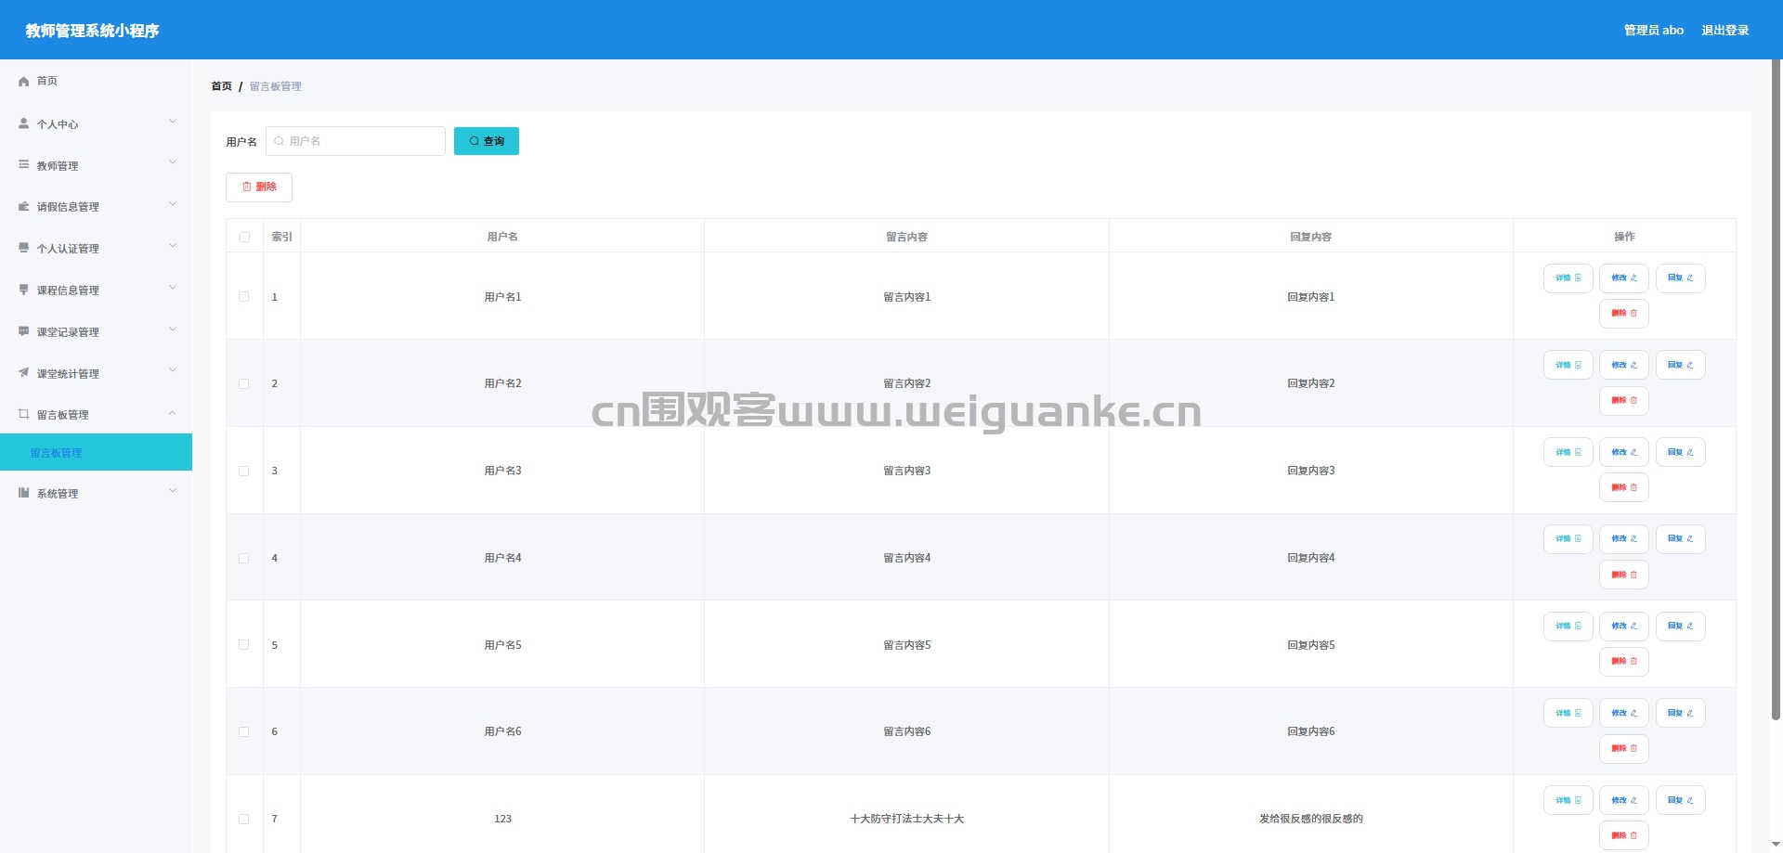Image resolution: width=1783 pixels, height=853 pixels.
Task: Delete row 用户名1 using red trash button
Action: pyautogui.click(x=1623, y=314)
